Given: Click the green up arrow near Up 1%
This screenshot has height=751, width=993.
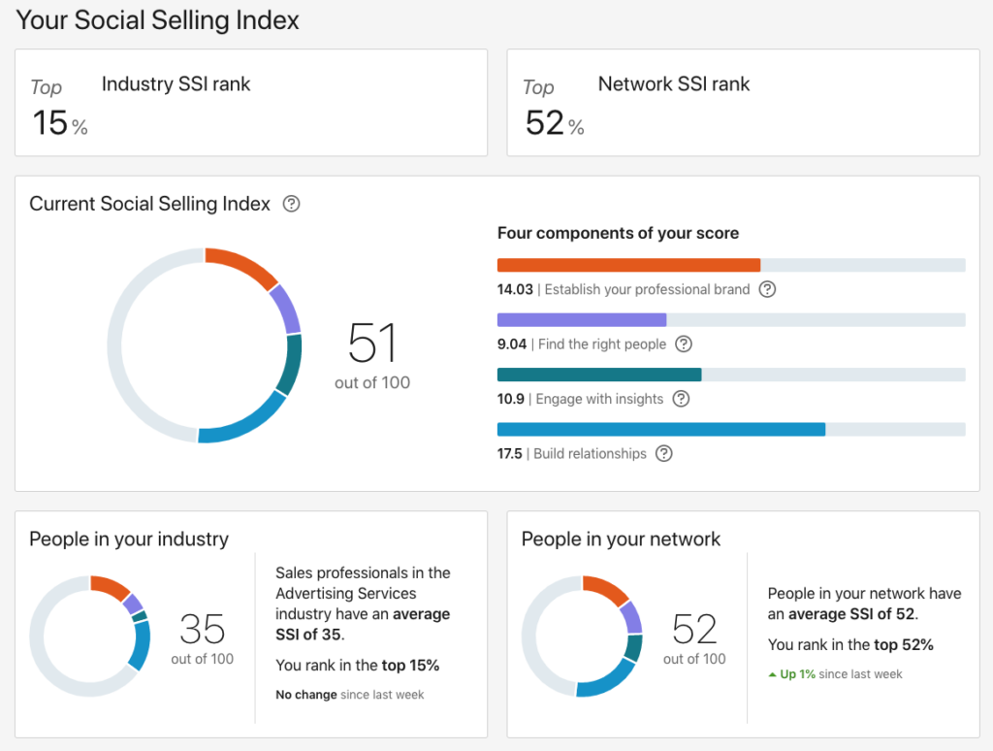Looking at the screenshot, I should (772, 673).
